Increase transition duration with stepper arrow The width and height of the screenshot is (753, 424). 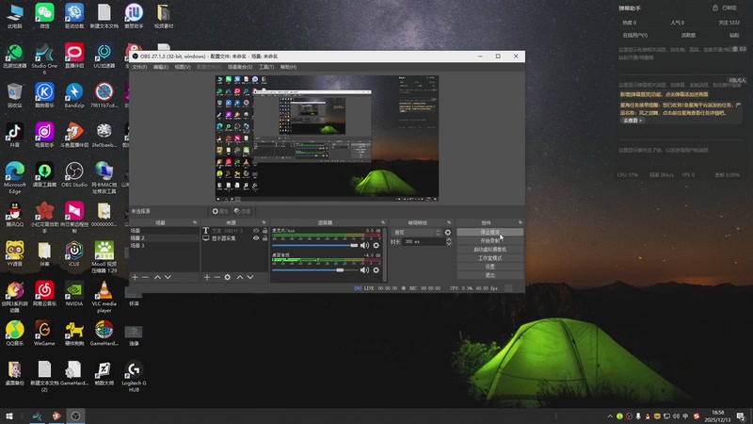coord(449,239)
